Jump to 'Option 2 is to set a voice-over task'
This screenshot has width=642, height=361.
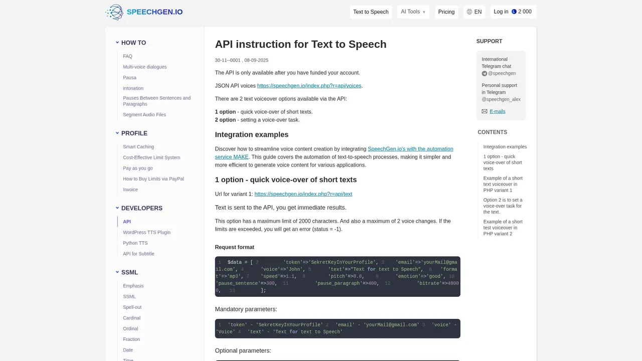pyautogui.click(x=503, y=206)
